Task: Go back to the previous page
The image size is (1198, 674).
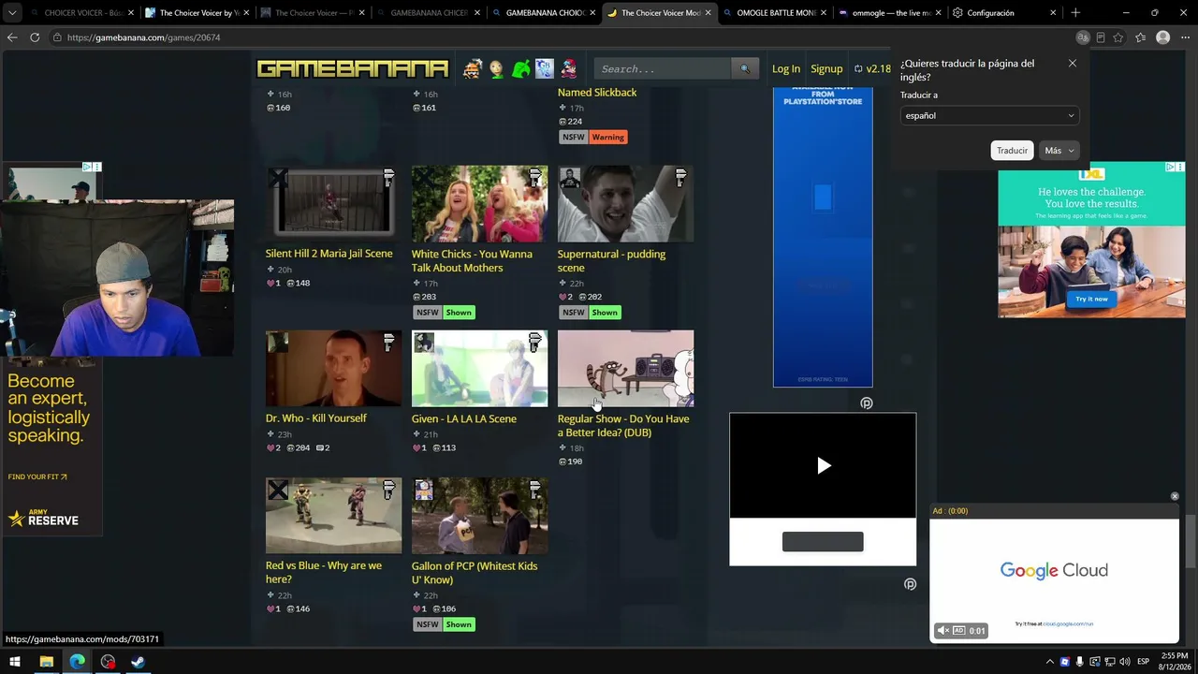Action: 12,37
